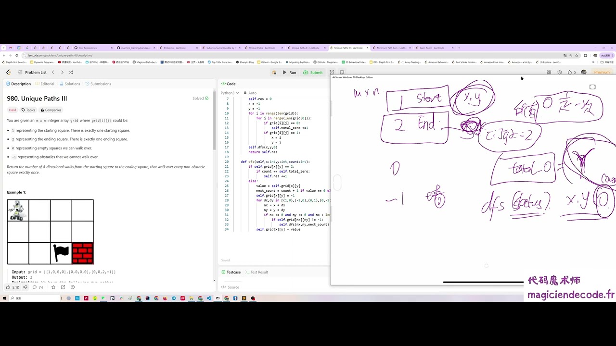This screenshot has width=616, height=346.
Task: Toggle Auto lock setting in editor
Action: coord(250,93)
